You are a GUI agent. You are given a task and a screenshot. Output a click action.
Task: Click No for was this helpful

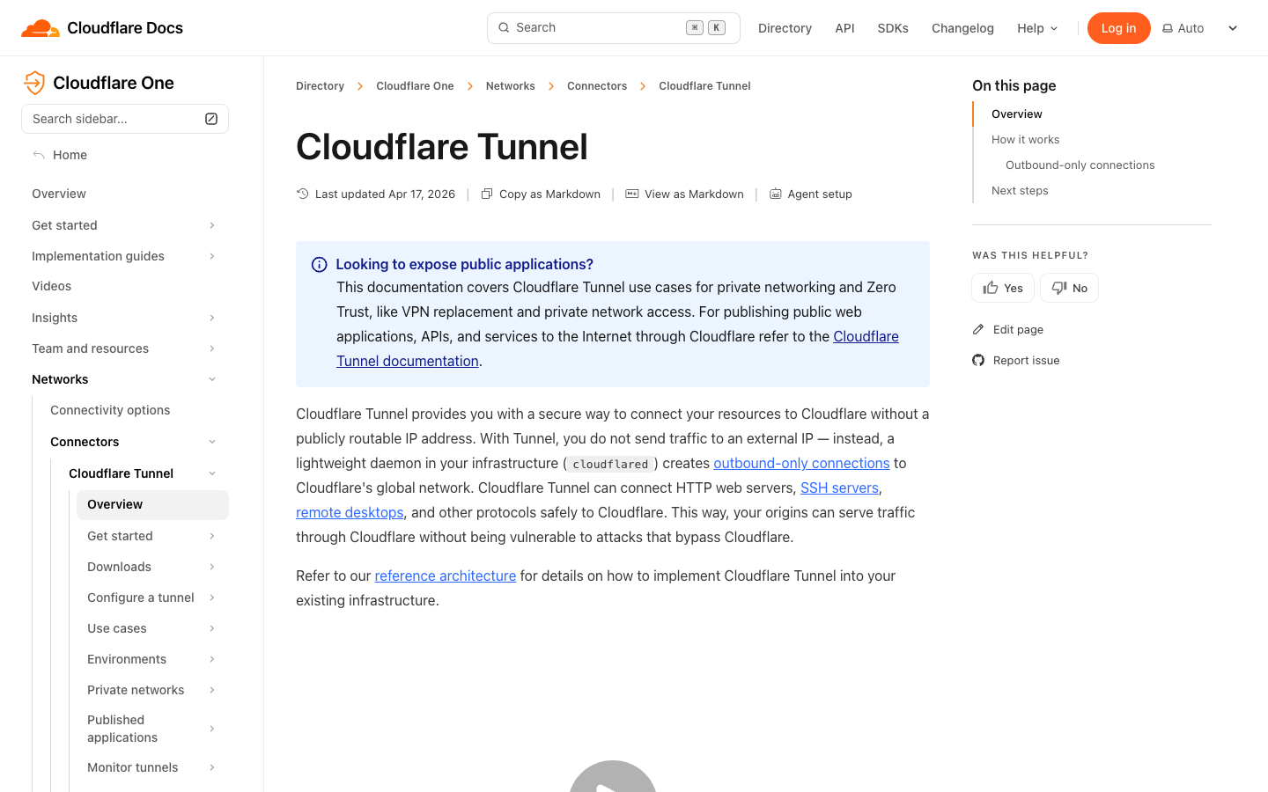click(1069, 288)
